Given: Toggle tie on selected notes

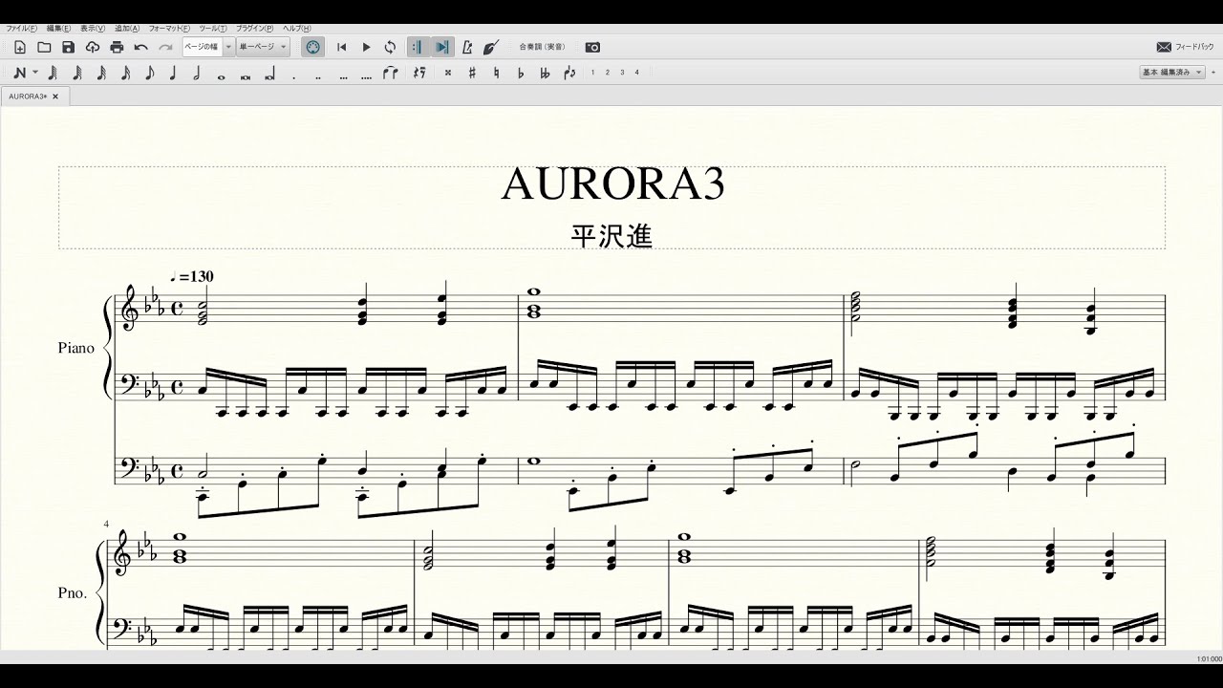Looking at the screenshot, I should tap(390, 73).
